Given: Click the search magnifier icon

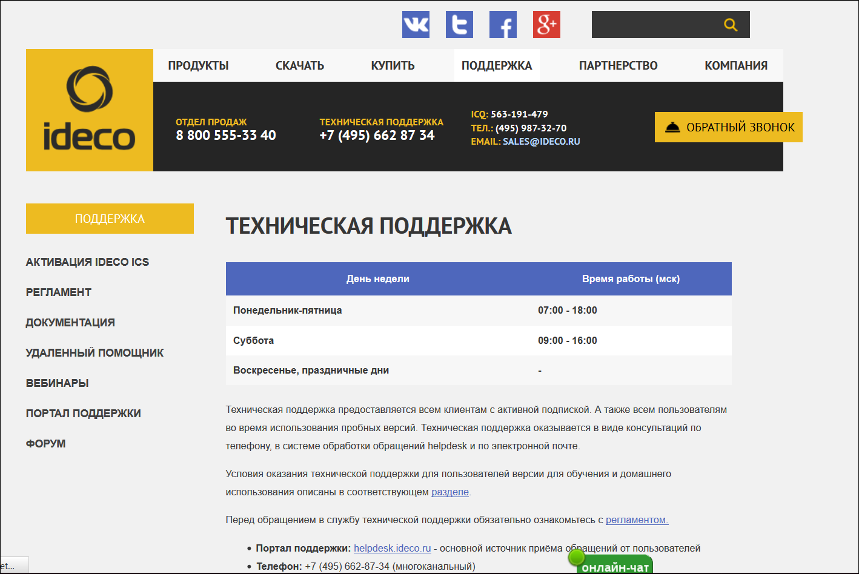Looking at the screenshot, I should [x=730, y=24].
